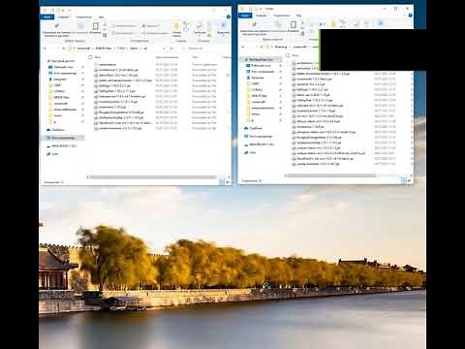Tick select-all checkbox in left window file list
This screenshot has height=349, width=465.
(90, 57)
